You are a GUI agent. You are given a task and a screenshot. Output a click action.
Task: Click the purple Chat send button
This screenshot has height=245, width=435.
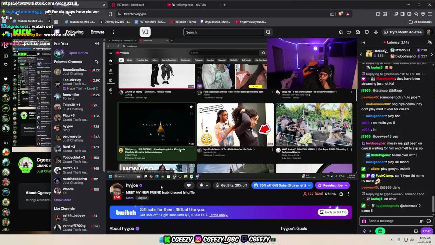[427, 231]
